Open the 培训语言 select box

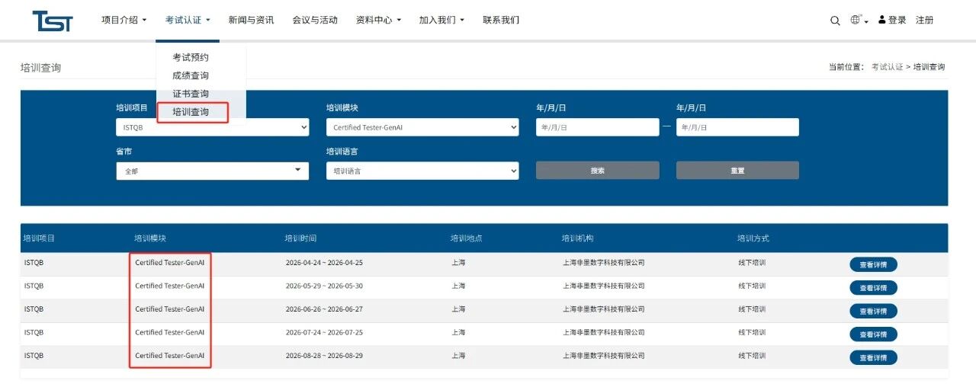422,171
